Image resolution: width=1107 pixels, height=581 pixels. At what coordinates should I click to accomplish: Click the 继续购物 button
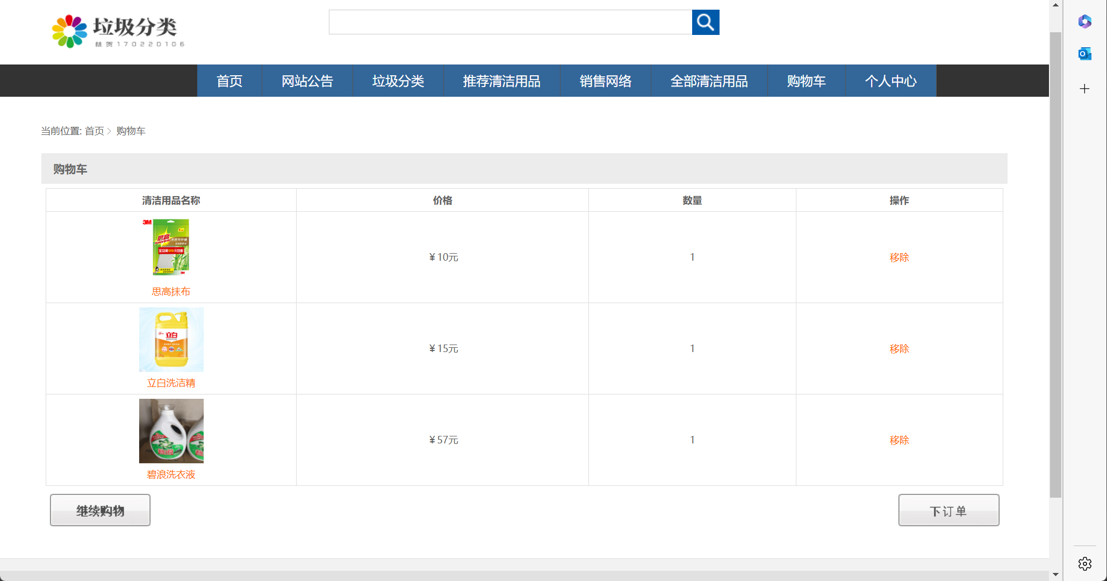click(x=100, y=510)
